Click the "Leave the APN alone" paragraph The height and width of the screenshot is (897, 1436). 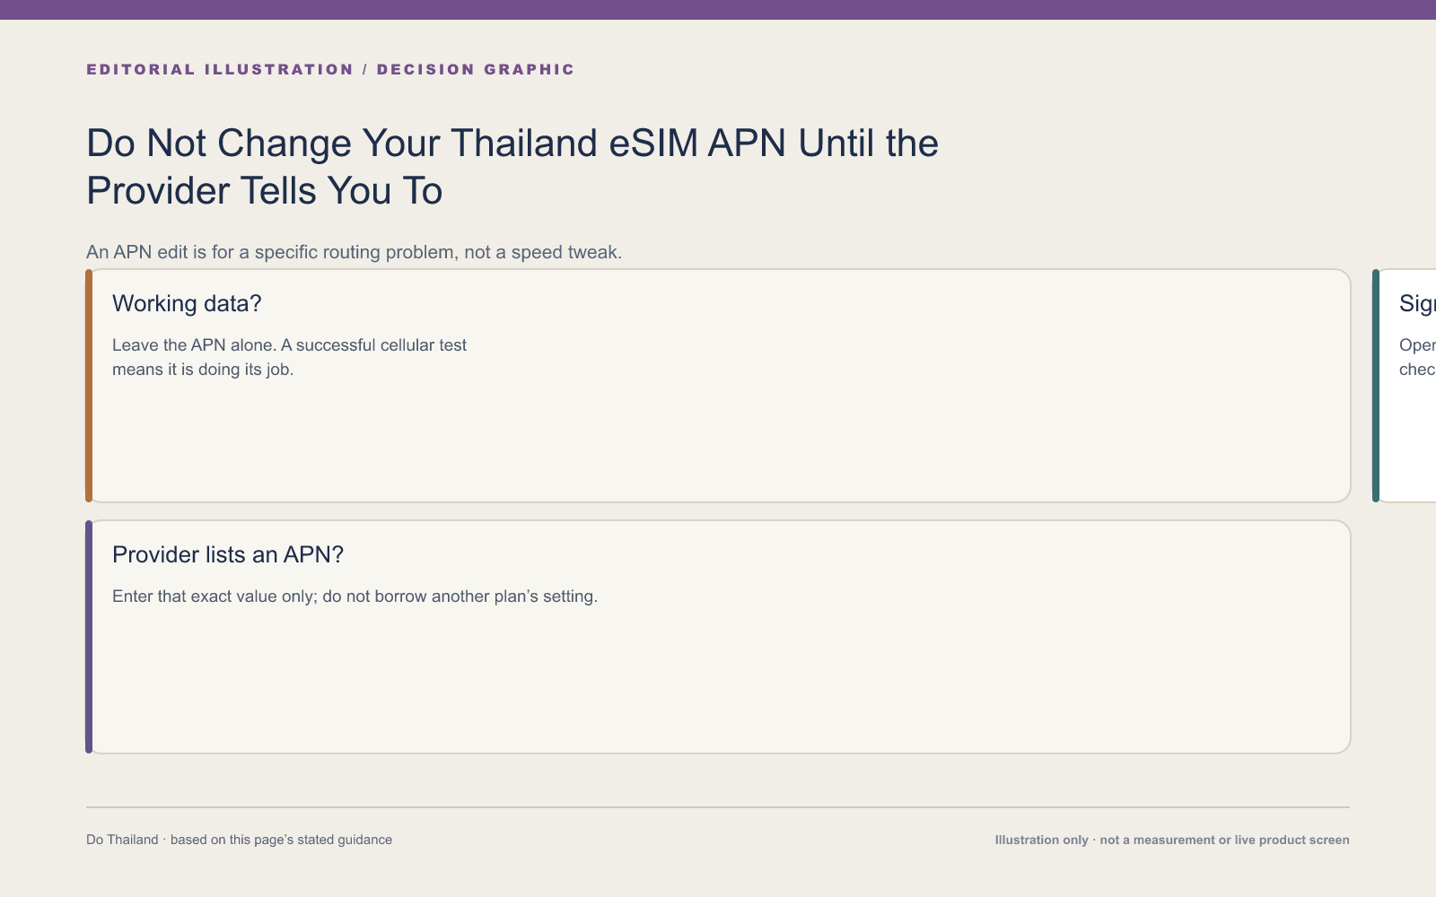pyautogui.click(x=289, y=357)
